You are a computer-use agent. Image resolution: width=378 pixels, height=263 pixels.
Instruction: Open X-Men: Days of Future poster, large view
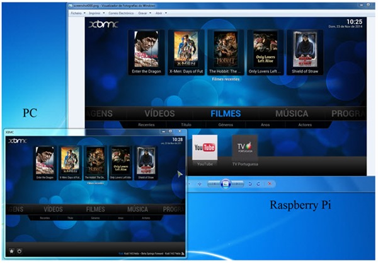click(x=186, y=49)
